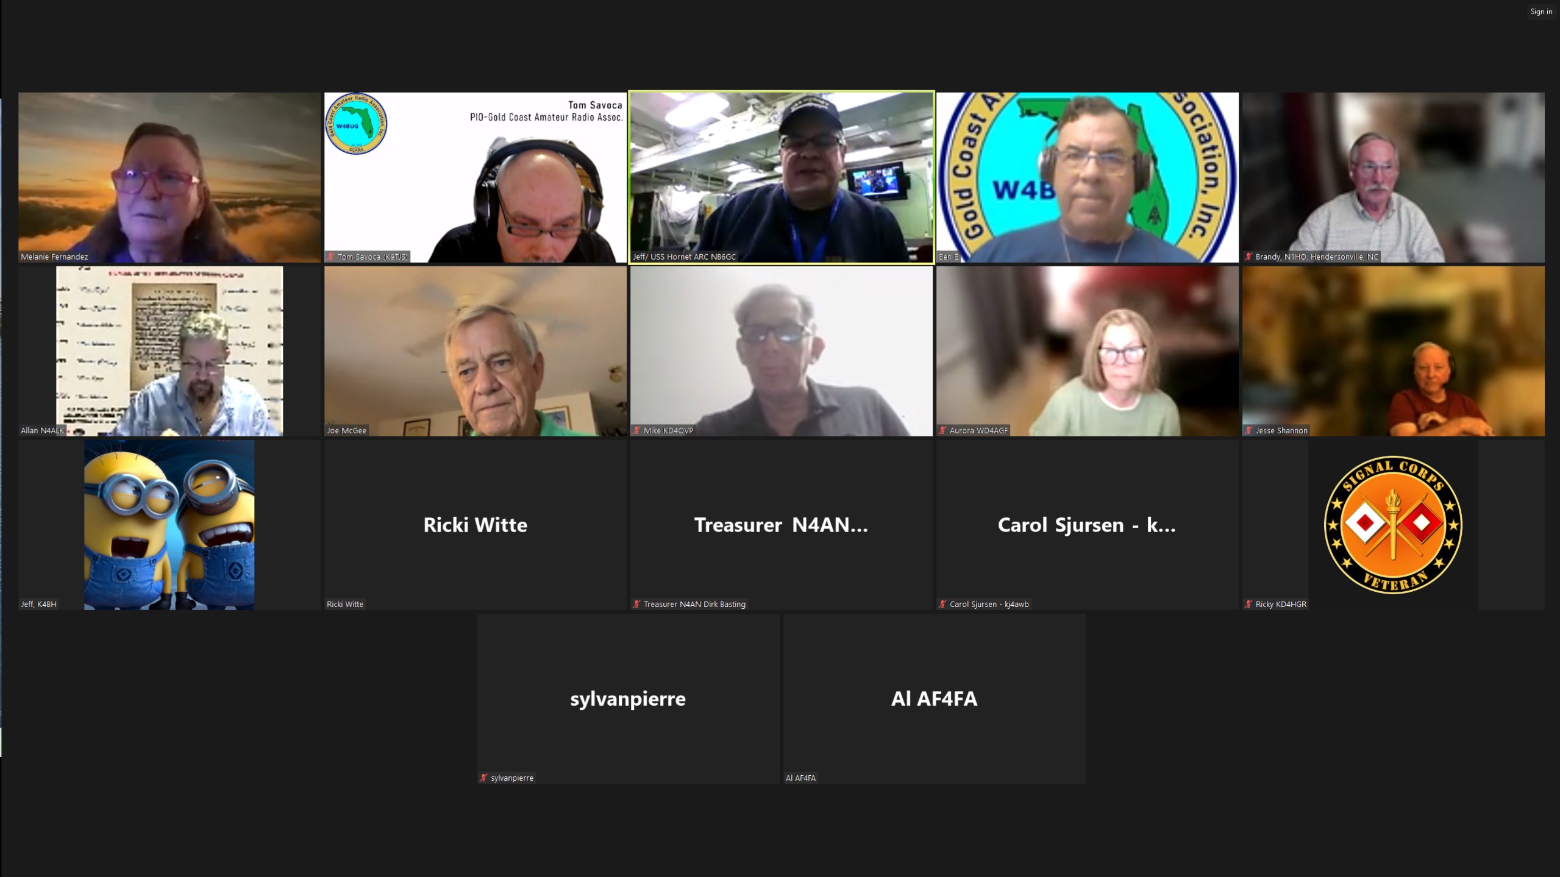The height and width of the screenshot is (877, 1560).
Task: Select the active speaker Jeff USS Hornet tile
Action: (x=782, y=177)
